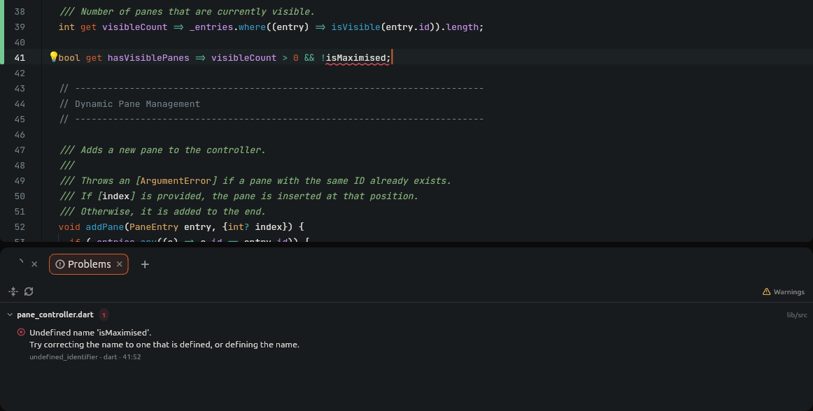The height and width of the screenshot is (411, 813).
Task: Click the undefined_identifier · dart · 41:52 detail
Action: [x=85, y=357]
